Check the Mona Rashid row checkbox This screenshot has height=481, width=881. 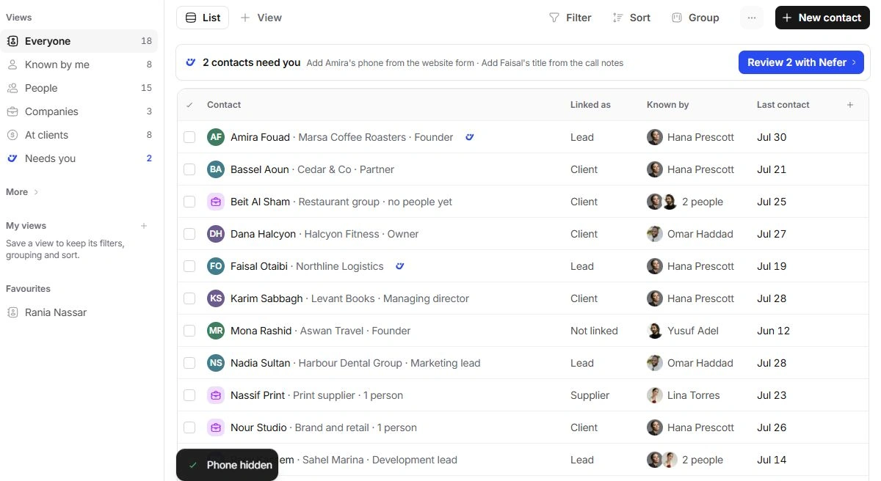(189, 331)
